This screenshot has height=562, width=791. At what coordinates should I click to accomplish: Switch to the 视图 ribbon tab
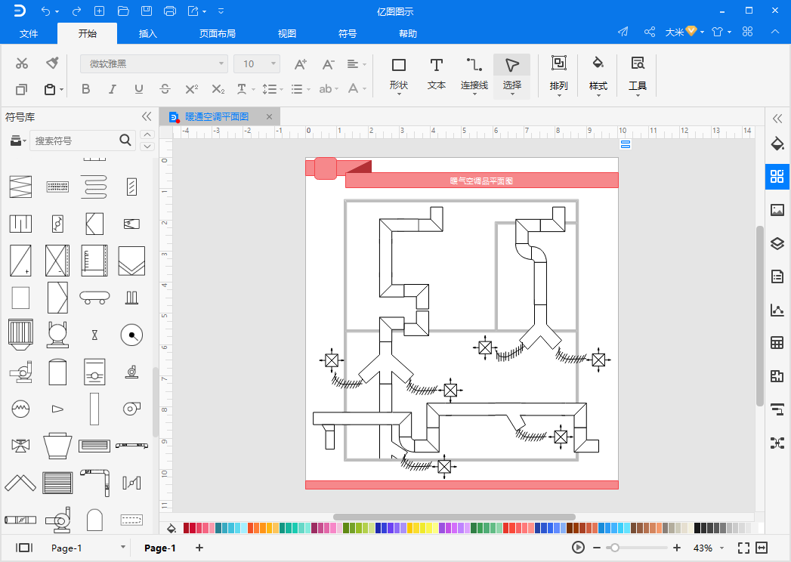pos(287,33)
